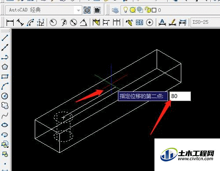This screenshot has width=220, height=171.
Task: Toggle the layer lock padlock icon
Action: point(148,10)
